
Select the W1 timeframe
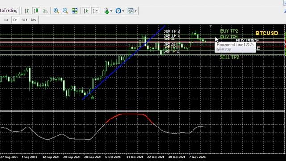coord(25,20)
